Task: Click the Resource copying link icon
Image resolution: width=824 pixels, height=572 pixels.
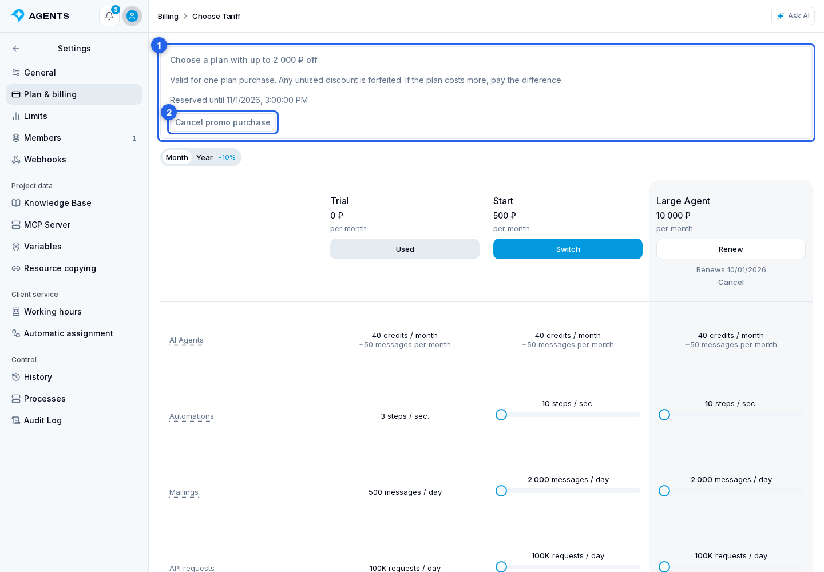Action: 16,268
